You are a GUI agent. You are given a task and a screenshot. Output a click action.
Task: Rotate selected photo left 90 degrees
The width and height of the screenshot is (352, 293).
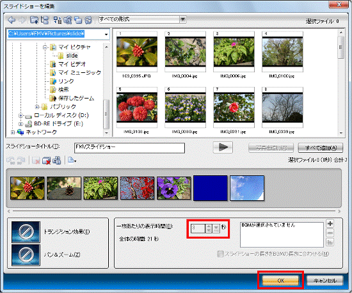[11, 161]
